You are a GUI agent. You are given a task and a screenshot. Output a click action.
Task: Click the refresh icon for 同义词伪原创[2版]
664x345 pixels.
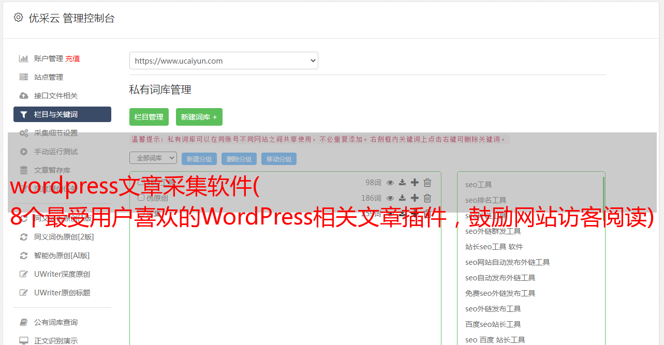click(24, 237)
